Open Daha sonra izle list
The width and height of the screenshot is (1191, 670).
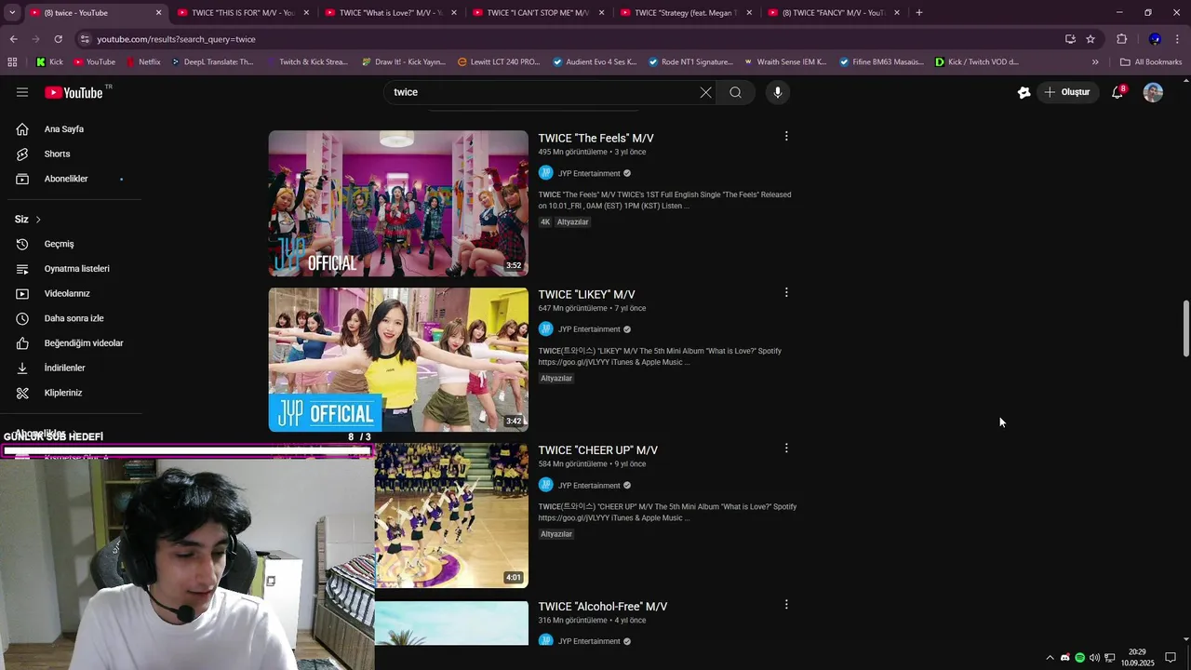tap(74, 318)
